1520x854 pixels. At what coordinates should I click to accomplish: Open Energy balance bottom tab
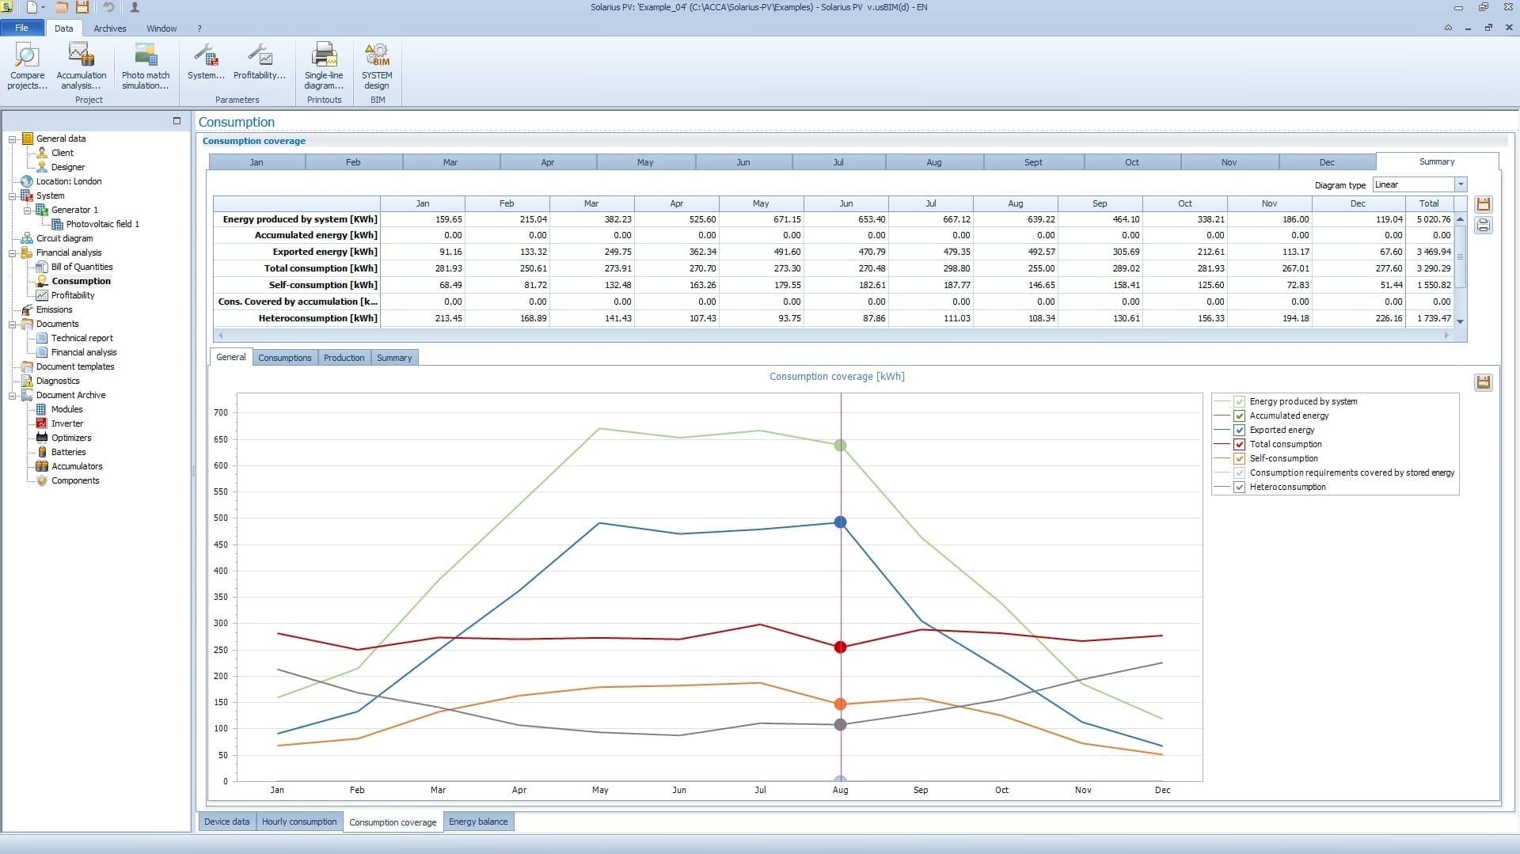(x=478, y=822)
